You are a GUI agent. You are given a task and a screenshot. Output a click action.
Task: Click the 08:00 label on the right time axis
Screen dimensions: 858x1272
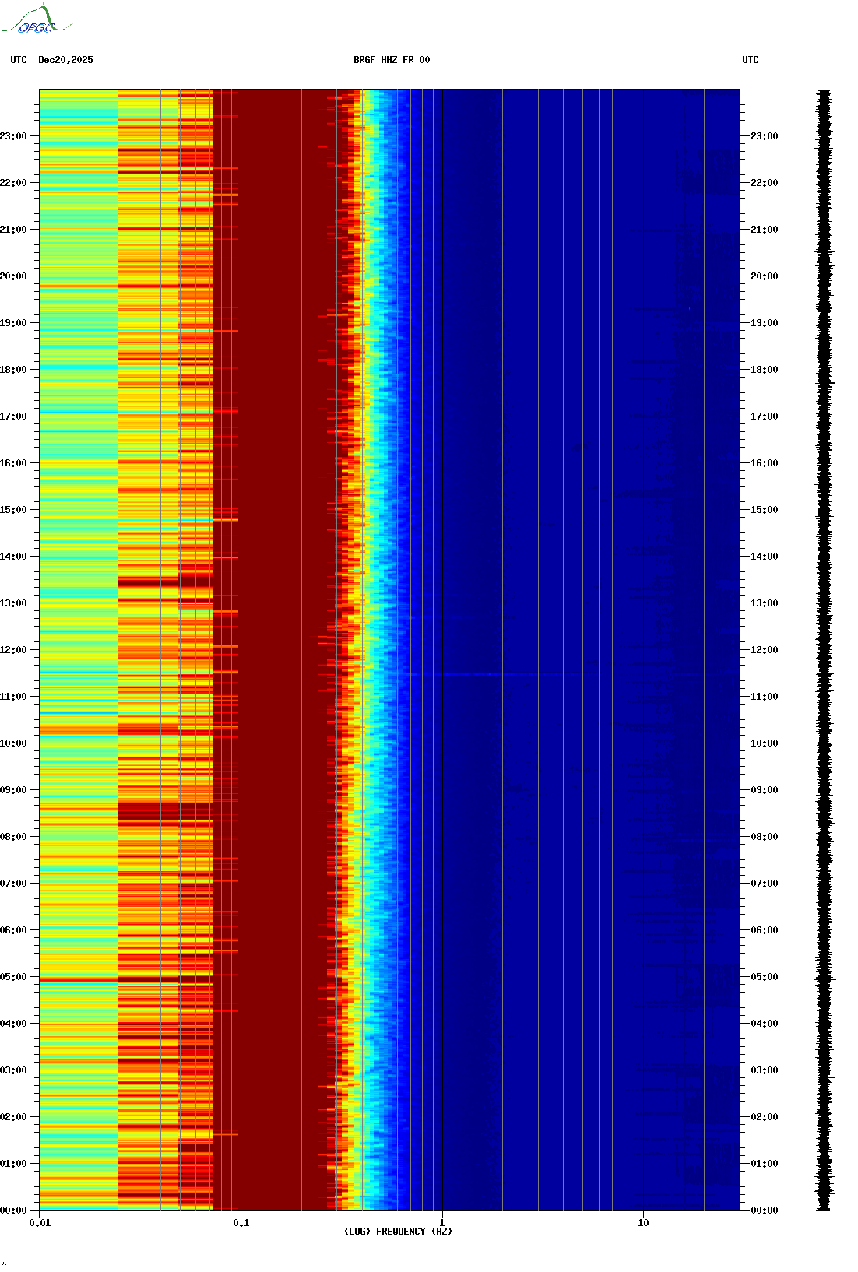coord(765,837)
